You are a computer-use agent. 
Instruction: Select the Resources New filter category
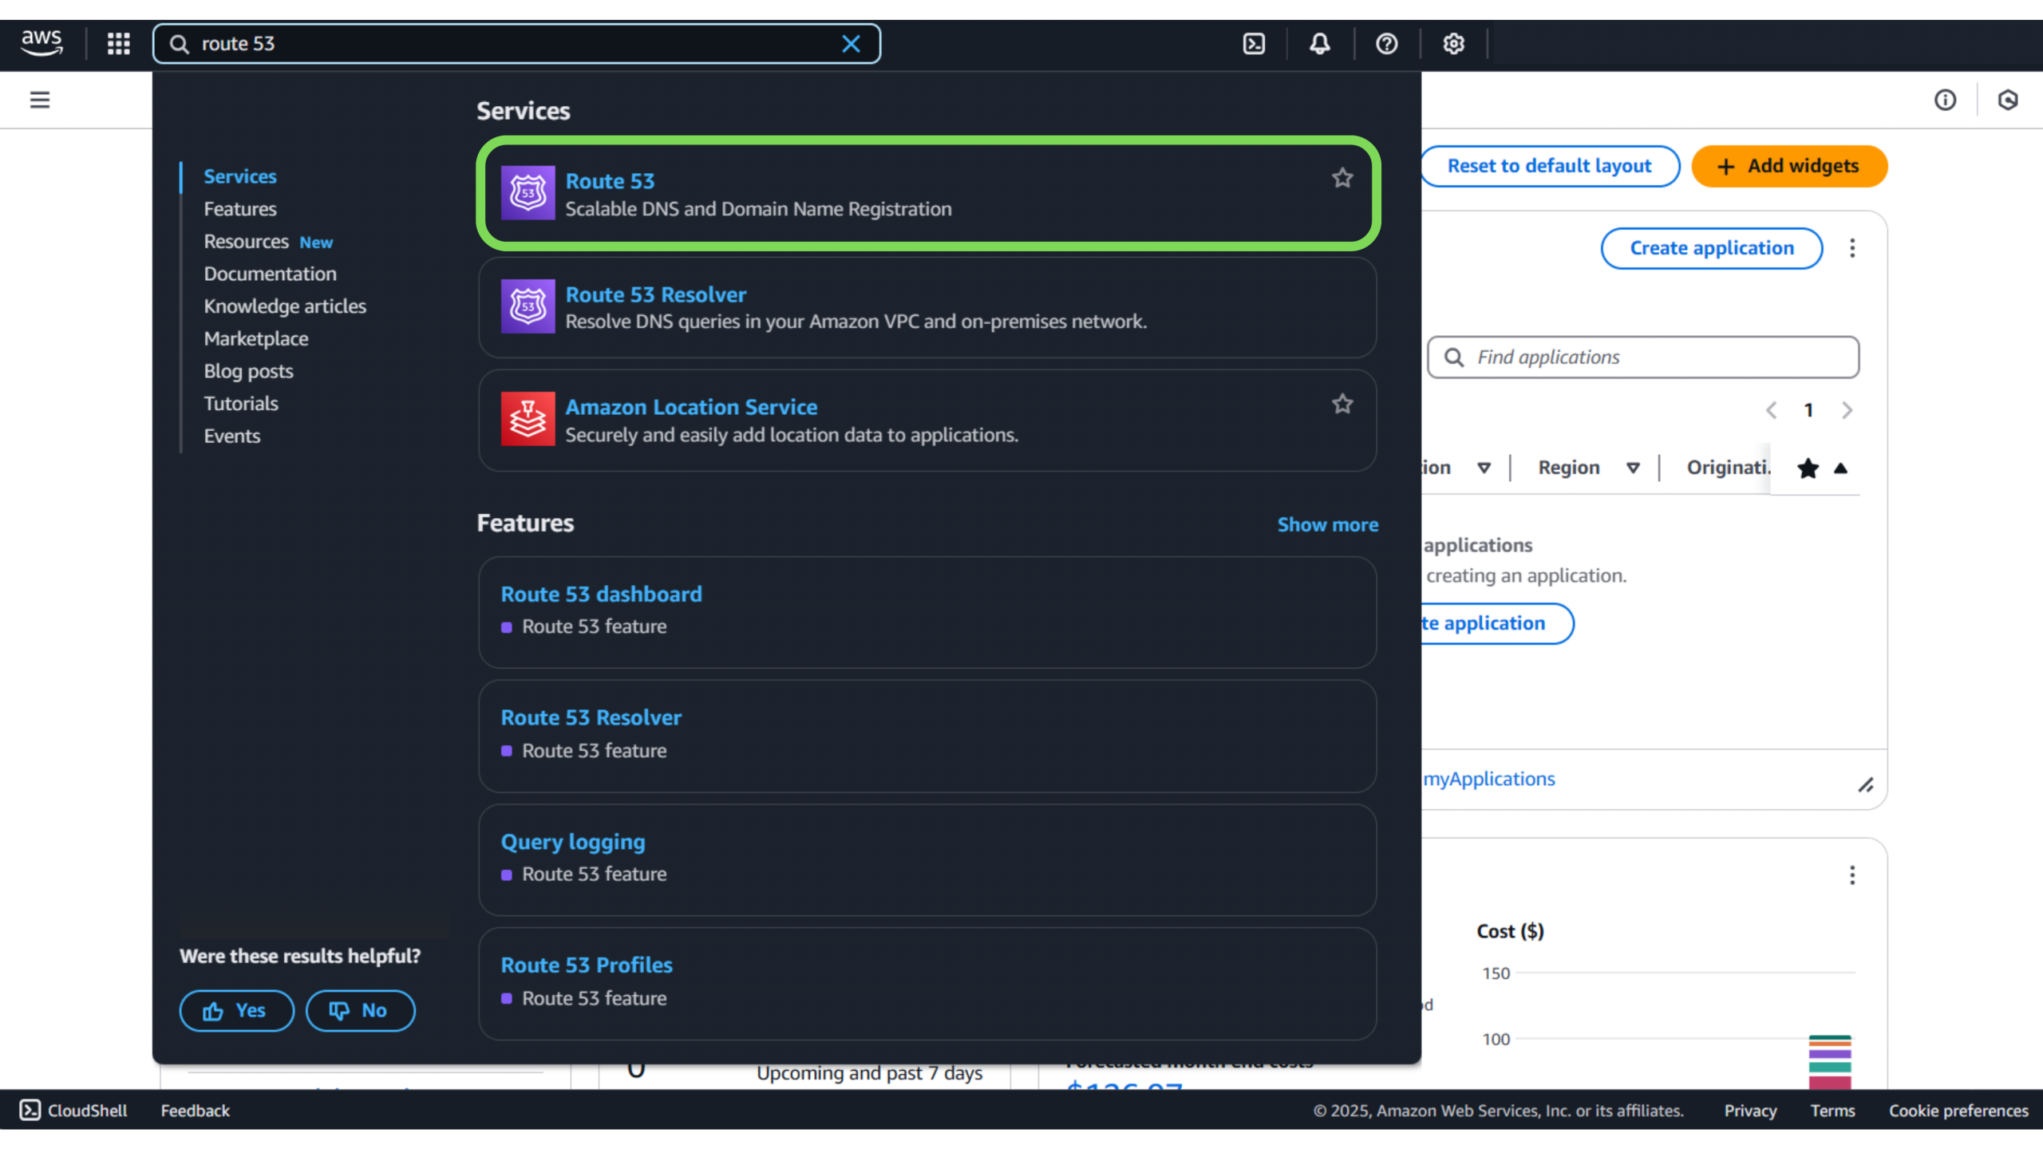(x=268, y=242)
